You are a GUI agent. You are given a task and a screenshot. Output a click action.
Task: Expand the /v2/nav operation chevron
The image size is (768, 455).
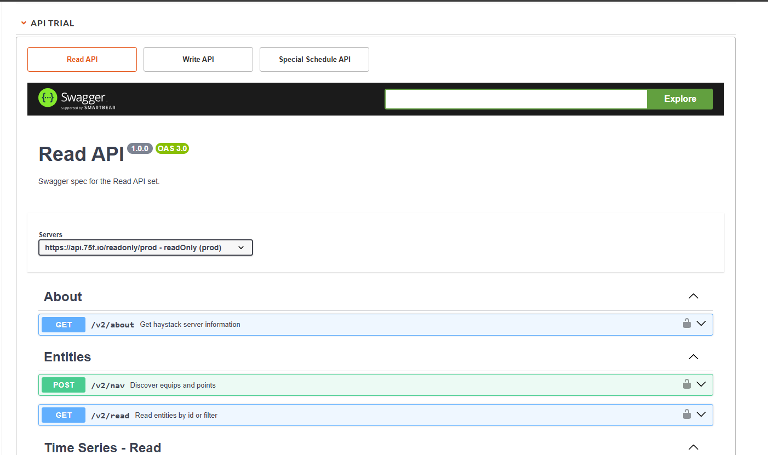pos(701,384)
